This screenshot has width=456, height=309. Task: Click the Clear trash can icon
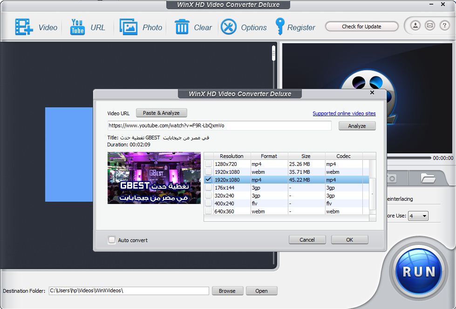[x=182, y=27]
